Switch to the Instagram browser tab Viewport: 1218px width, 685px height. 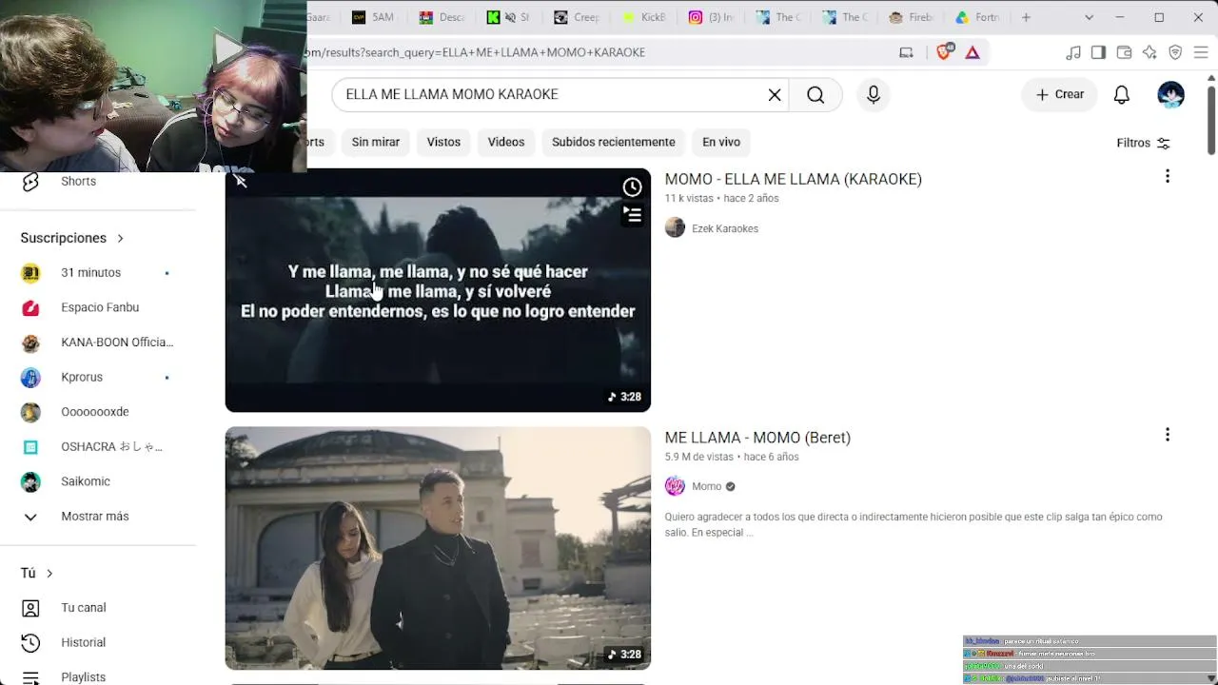pyautogui.click(x=710, y=17)
